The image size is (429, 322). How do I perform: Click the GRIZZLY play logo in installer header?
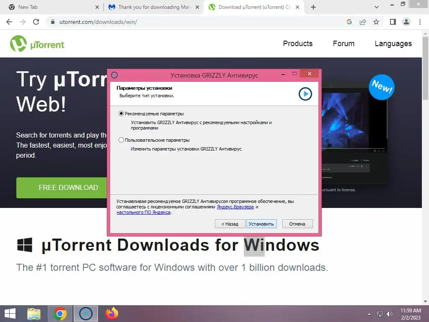tap(305, 94)
